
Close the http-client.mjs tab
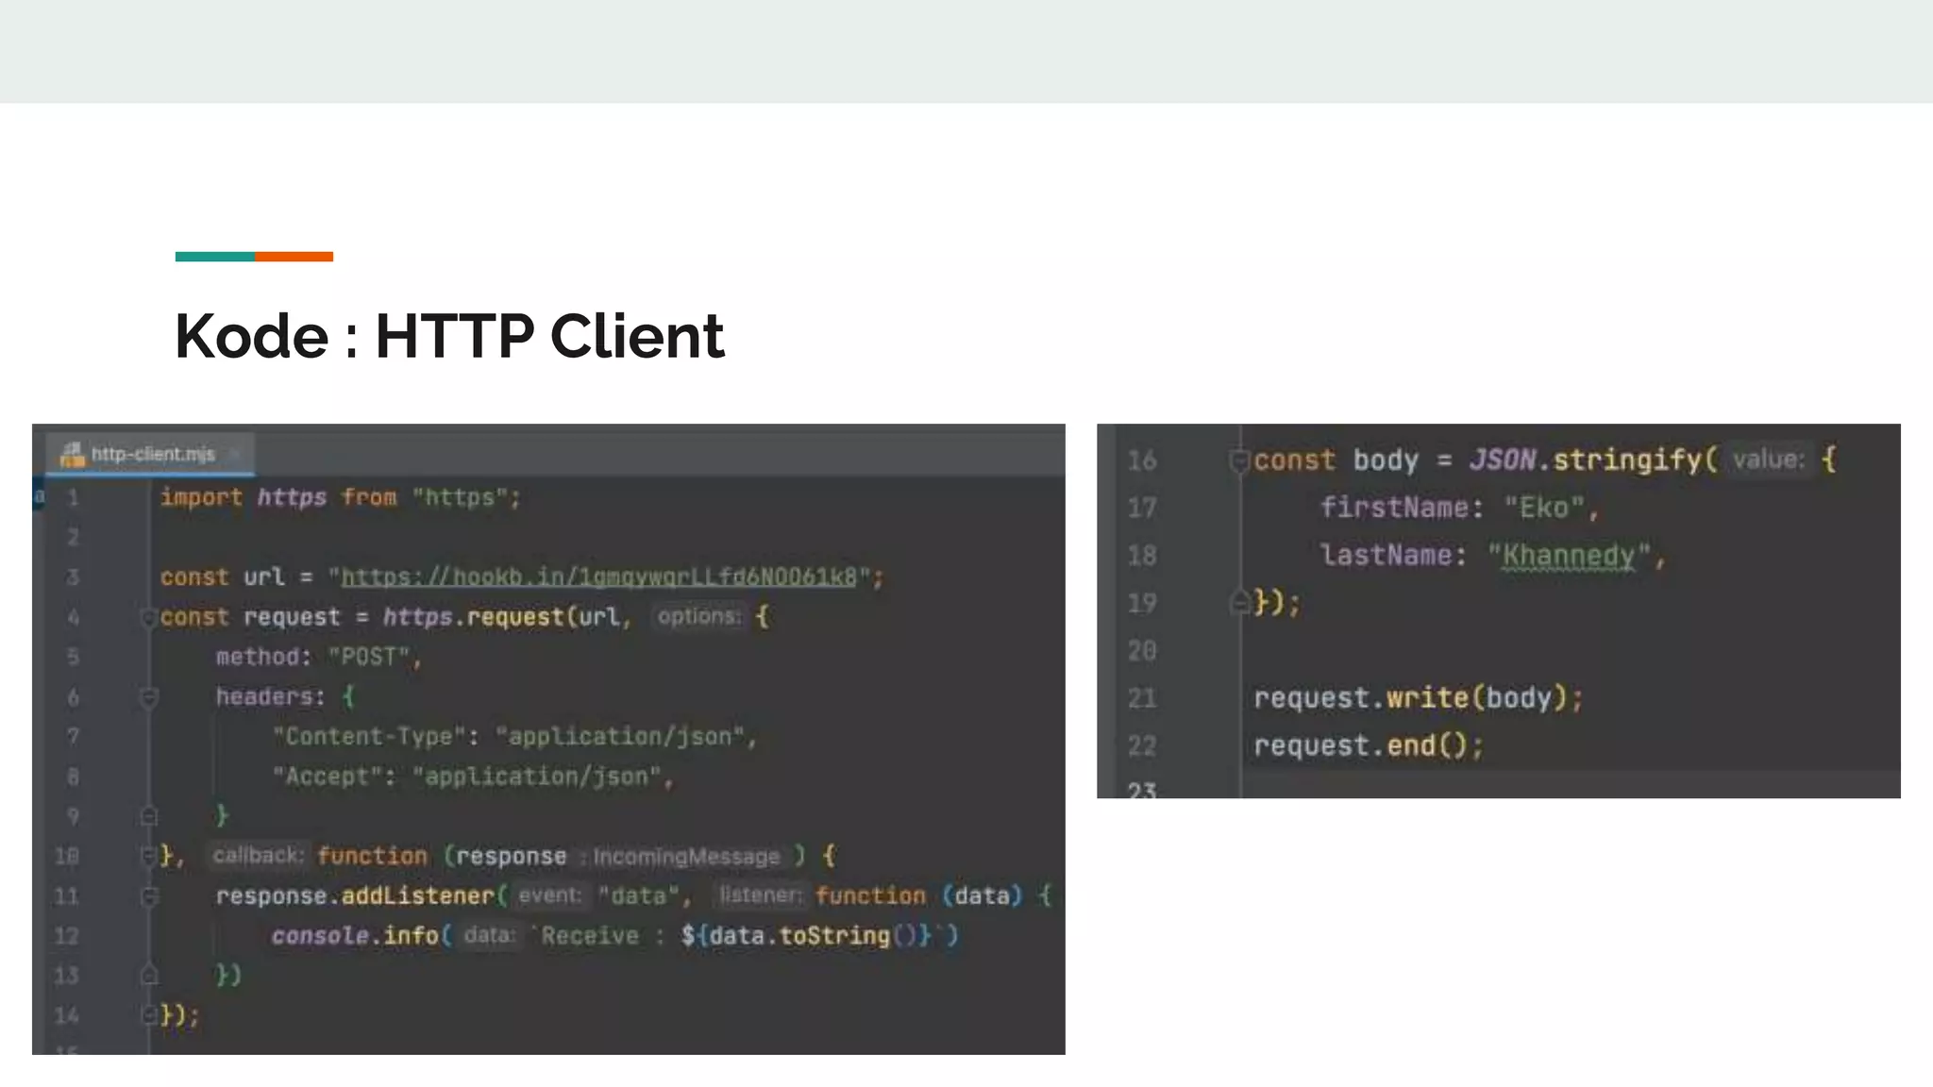[x=235, y=454]
